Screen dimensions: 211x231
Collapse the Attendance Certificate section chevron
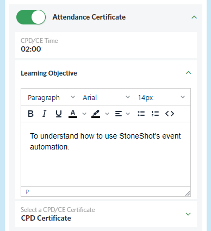coord(194,17)
